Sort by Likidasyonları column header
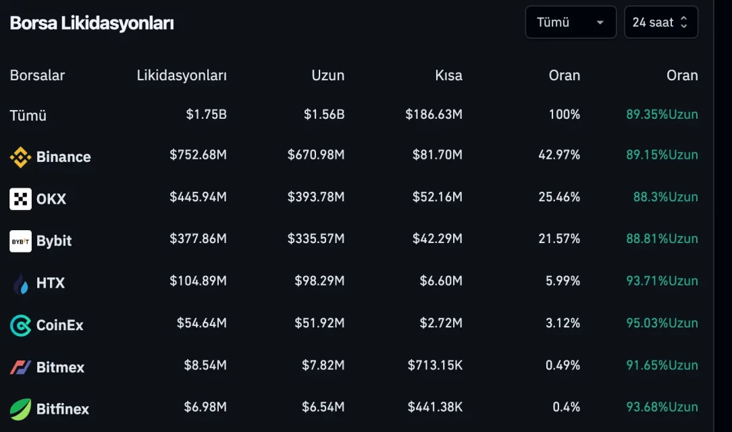 coord(182,76)
